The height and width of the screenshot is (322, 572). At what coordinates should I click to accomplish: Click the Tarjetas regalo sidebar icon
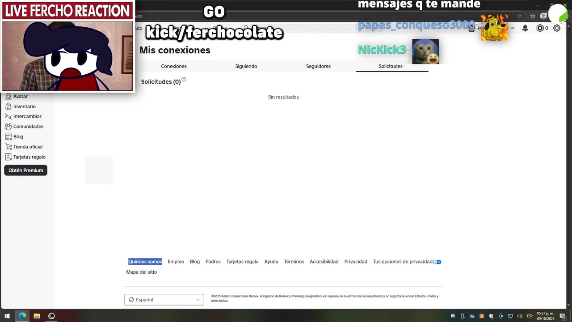tap(8, 157)
